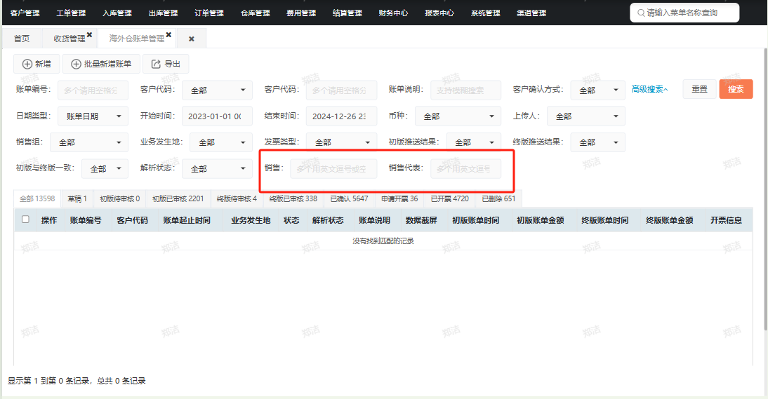This screenshot has height=399, width=768.
Task: Close the 收货管理 tab with its X icon
Action: pos(89,35)
